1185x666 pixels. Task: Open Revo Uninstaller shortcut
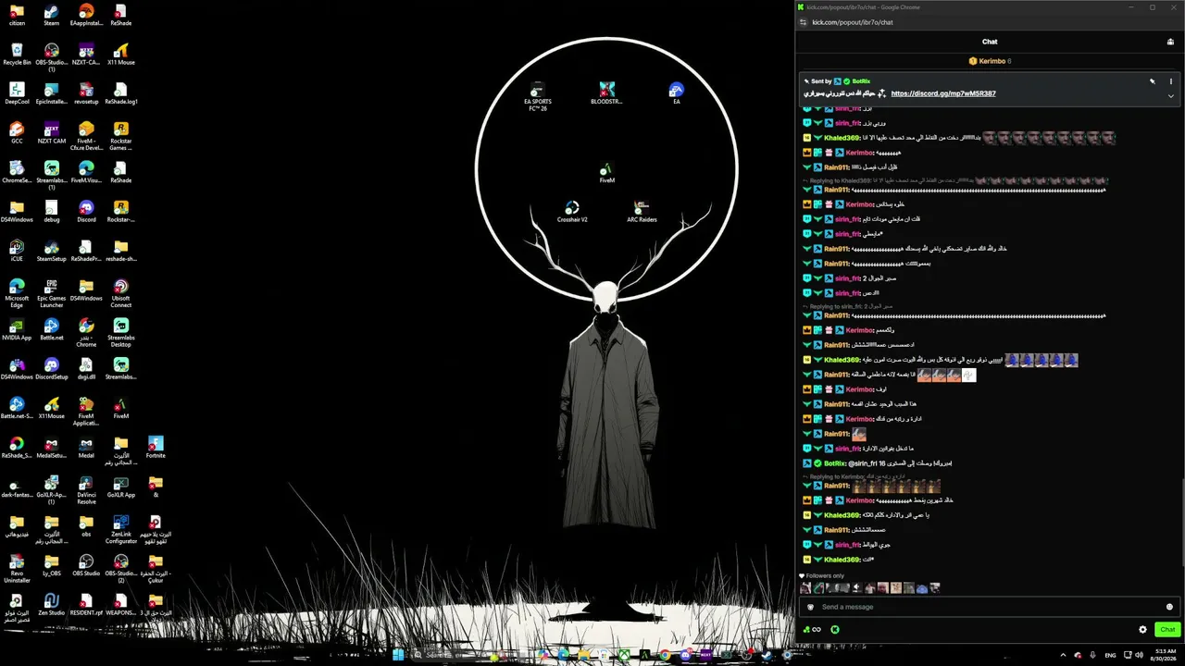point(17,569)
